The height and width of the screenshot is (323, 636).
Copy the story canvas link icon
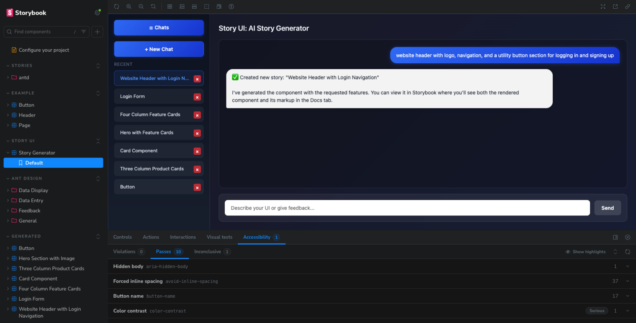[x=628, y=7]
